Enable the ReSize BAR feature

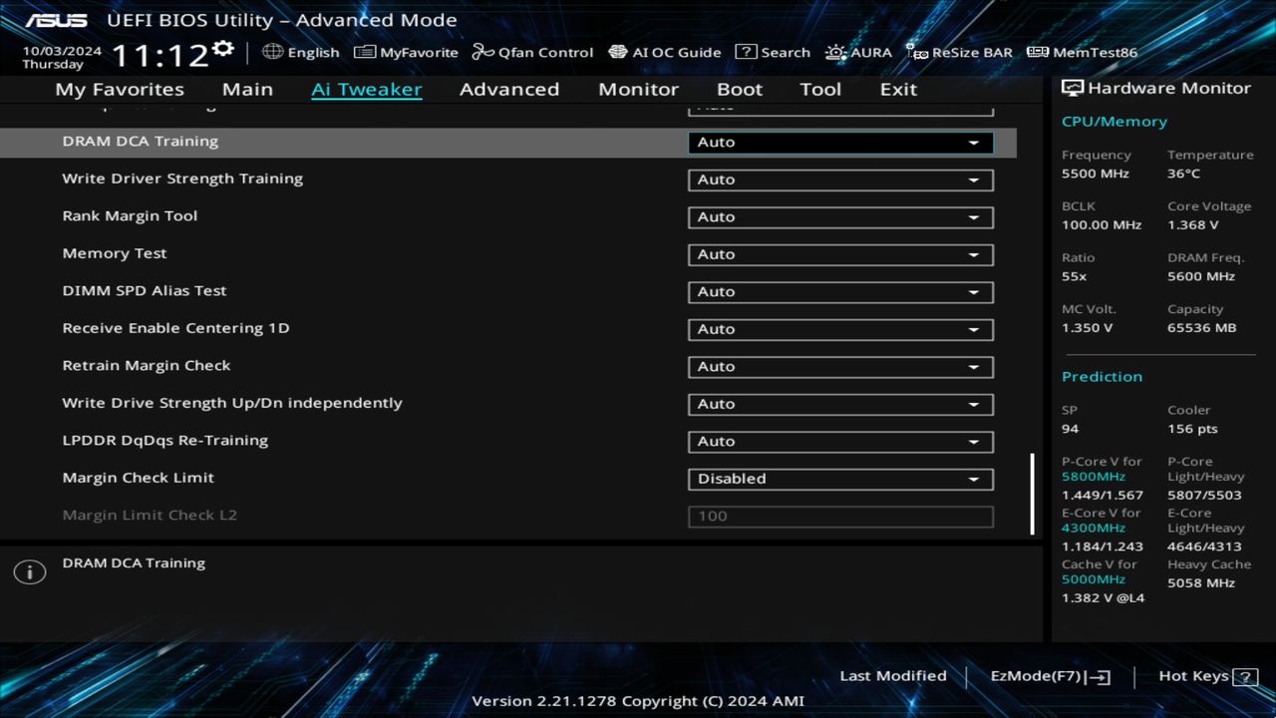pos(959,52)
